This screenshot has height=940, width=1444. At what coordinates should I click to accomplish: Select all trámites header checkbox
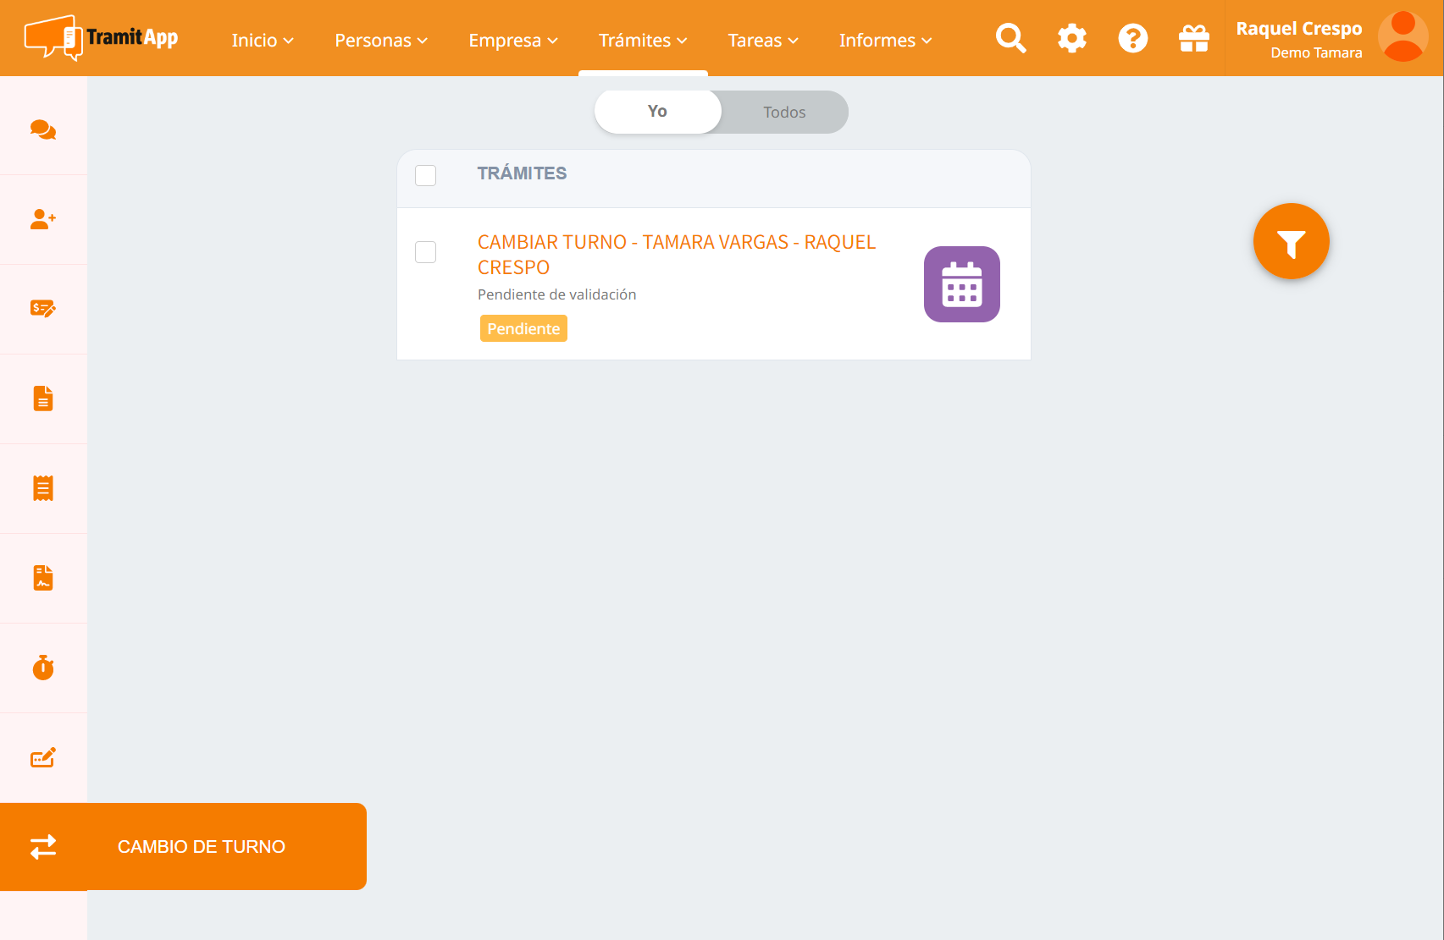425,175
